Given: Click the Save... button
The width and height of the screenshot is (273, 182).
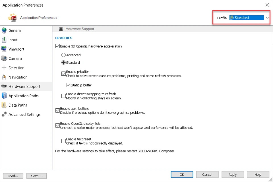Looking at the screenshot, I should point(36,176).
